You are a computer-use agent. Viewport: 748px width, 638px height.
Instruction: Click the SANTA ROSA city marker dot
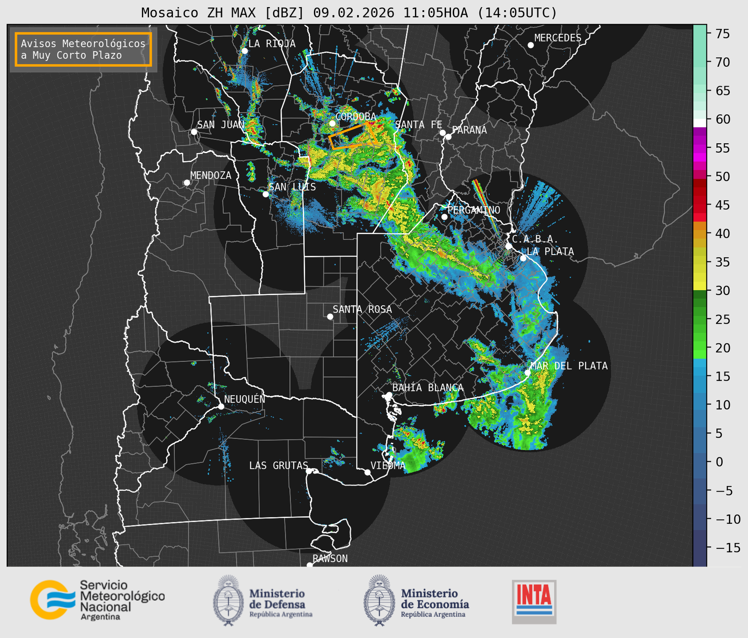(330, 316)
